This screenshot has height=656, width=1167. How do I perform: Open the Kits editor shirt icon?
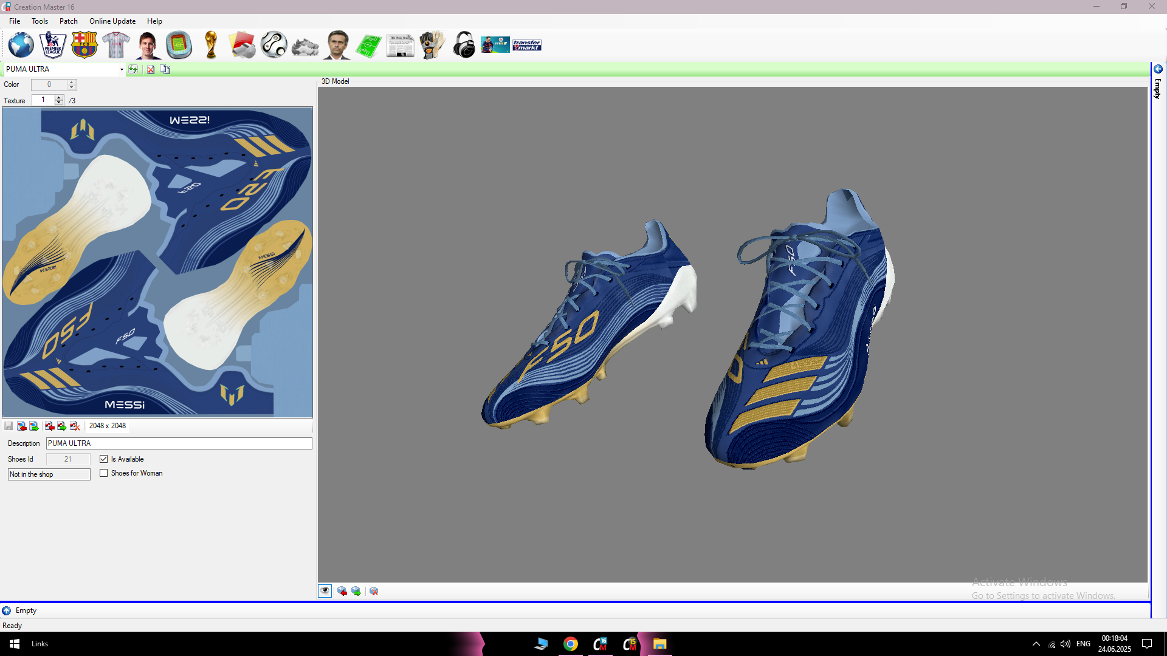[116, 45]
